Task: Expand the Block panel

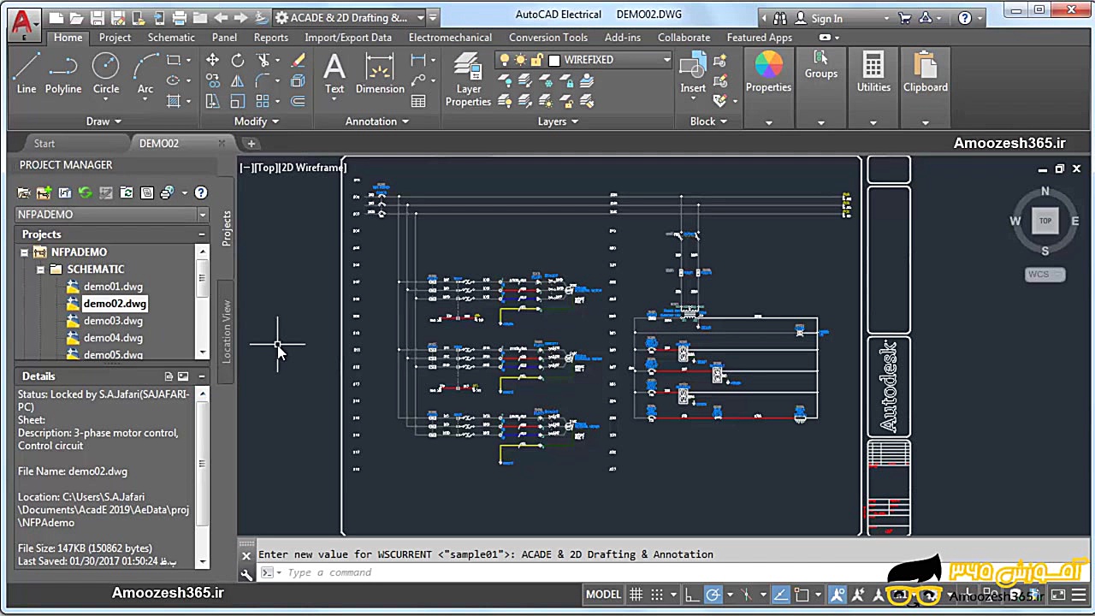Action: [708, 121]
